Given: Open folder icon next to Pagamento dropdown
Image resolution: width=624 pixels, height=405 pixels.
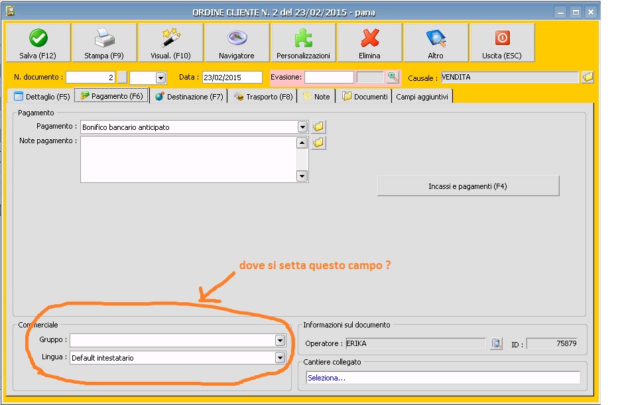Looking at the screenshot, I should (318, 127).
